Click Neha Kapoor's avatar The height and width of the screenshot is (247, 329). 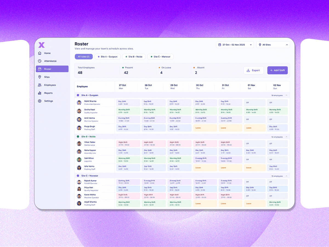tap(79, 151)
